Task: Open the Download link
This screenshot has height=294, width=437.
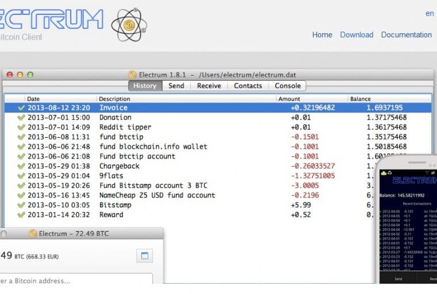Action: point(356,35)
